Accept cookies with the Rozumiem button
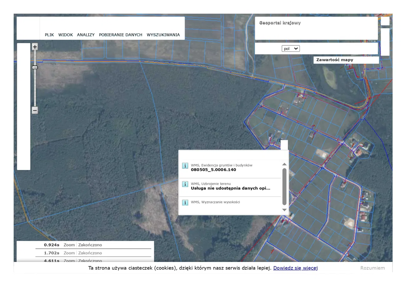 [372, 268]
